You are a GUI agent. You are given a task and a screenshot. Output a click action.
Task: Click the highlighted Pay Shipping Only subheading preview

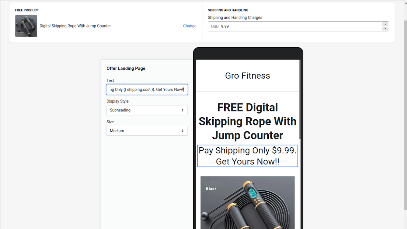pos(247,156)
